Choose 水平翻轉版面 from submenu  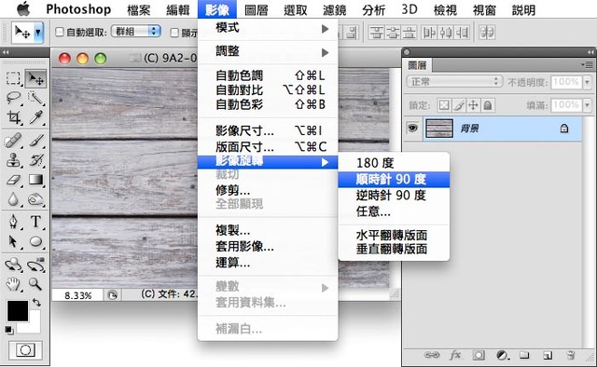pos(394,235)
